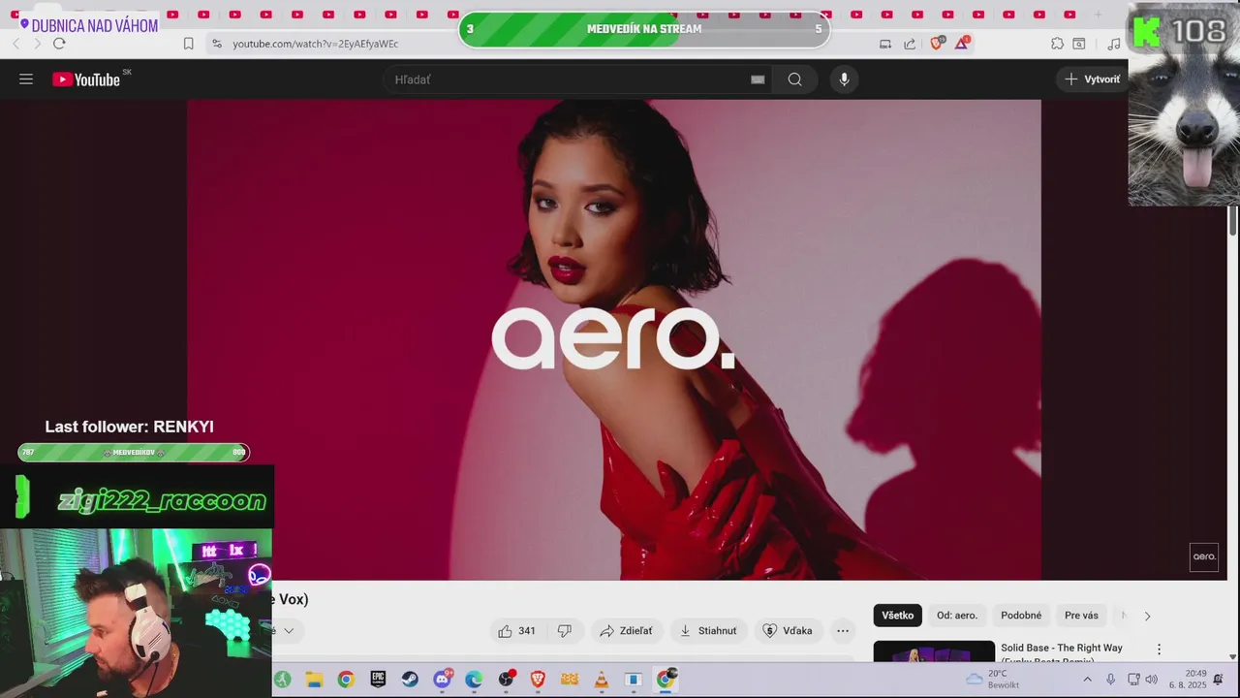Open File Explorer from the taskbar
This screenshot has width=1240, height=698.
pos(314,680)
